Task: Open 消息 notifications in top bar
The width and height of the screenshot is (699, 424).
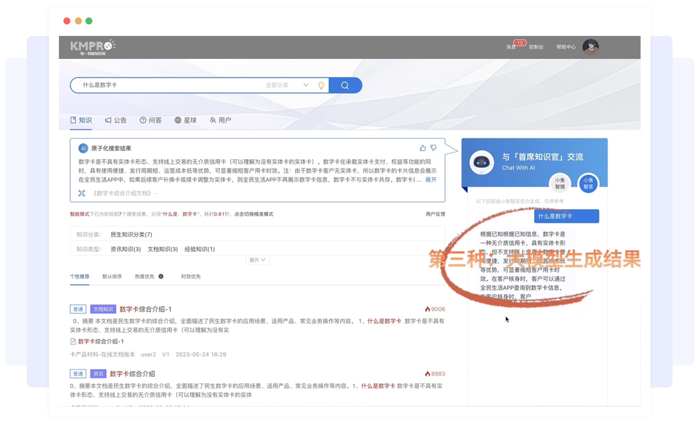Action: [511, 47]
